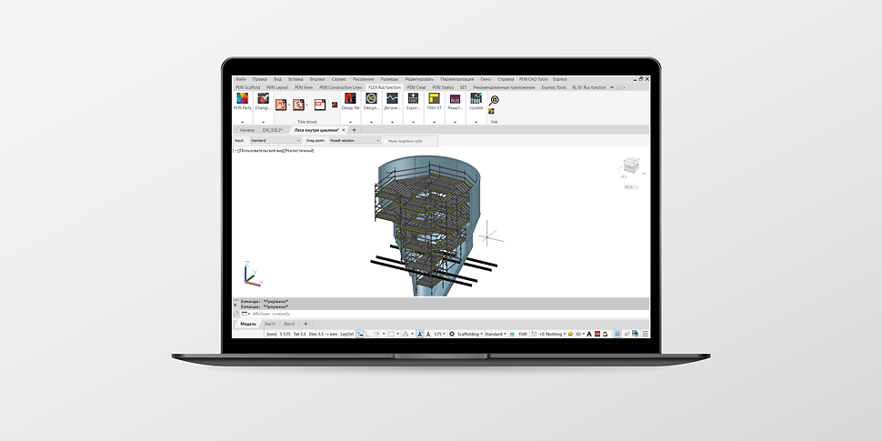Screen dimensions: 882x441
Task: Switch to the Лист1 layout tab
Action: (269, 324)
